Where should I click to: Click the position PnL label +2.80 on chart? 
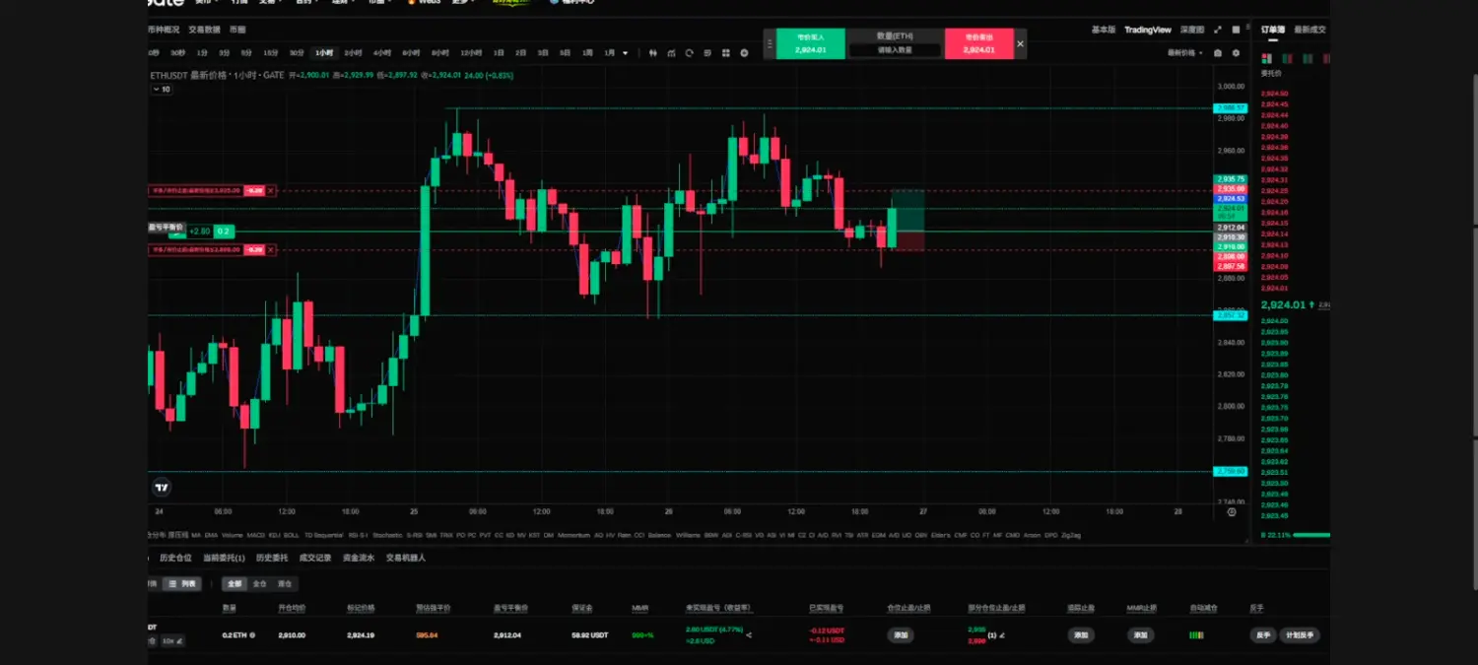(x=198, y=232)
